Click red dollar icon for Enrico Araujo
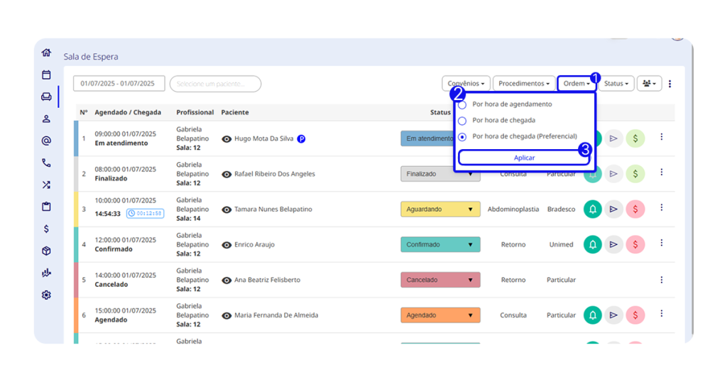Viewport: 727px width, 382px height. tap(635, 244)
